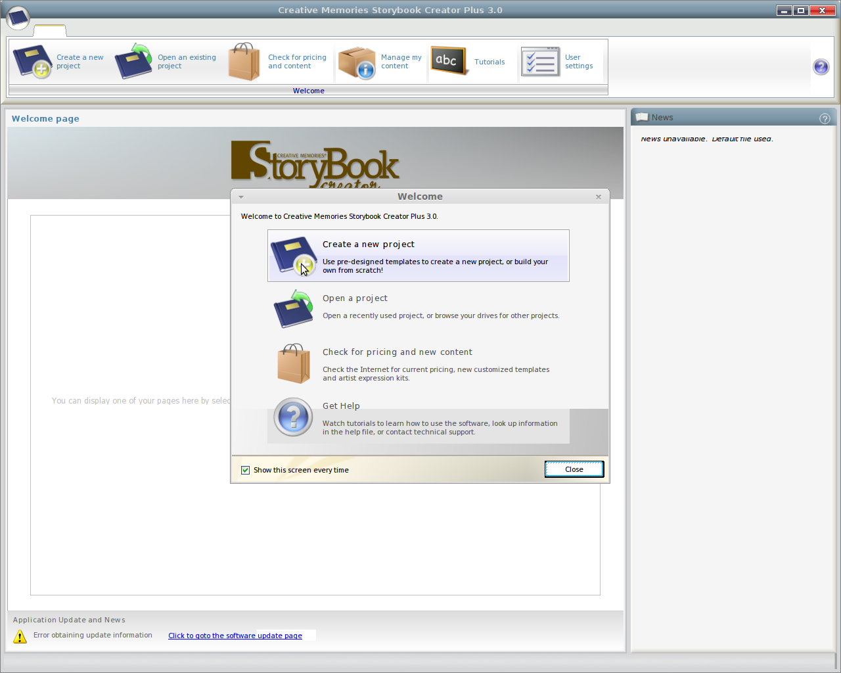The width and height of the screenshot is (841, 673).
Task: Open an existing project from the toolbar
Action: 133,61
